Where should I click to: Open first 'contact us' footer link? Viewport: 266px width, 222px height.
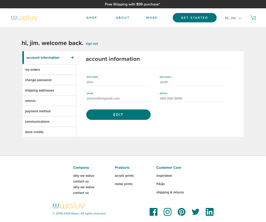pyautogui.click(x=81, y=181)
